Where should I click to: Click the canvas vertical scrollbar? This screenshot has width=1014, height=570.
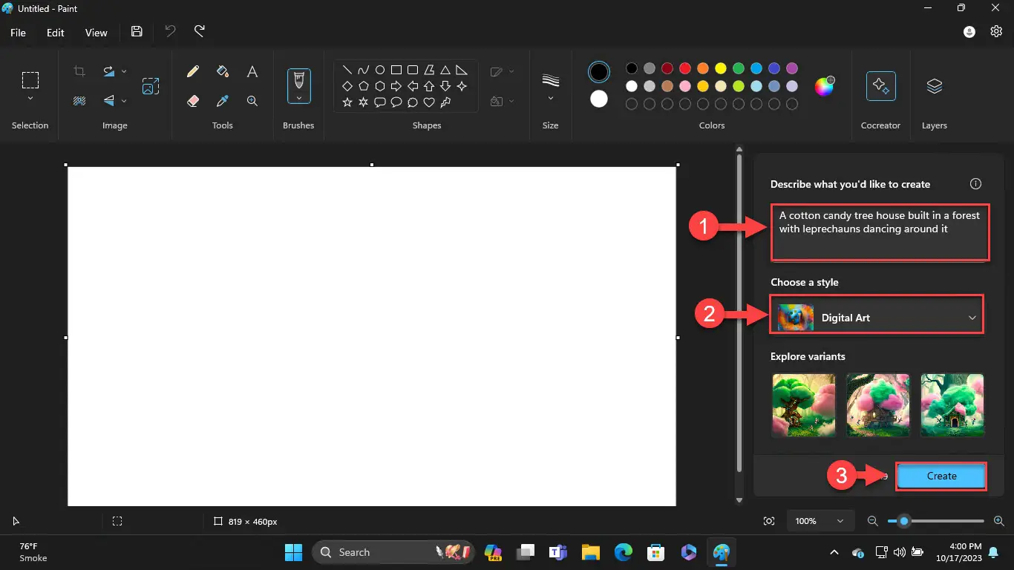pos(739,312)
